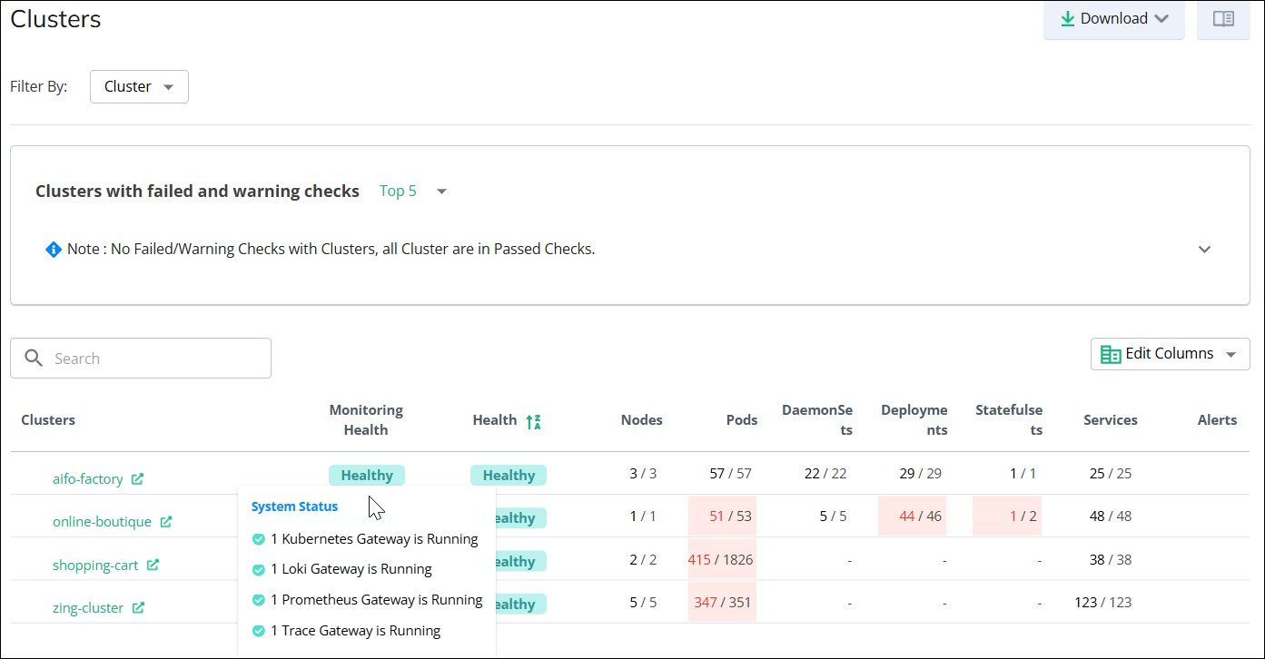Open shopping-cart external link icon

[153, 565]
